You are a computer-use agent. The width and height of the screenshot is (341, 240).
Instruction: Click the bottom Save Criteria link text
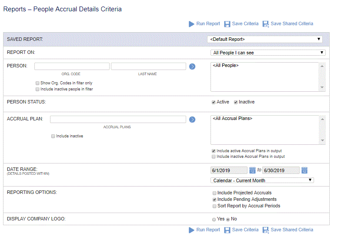(x=245, y=230)
